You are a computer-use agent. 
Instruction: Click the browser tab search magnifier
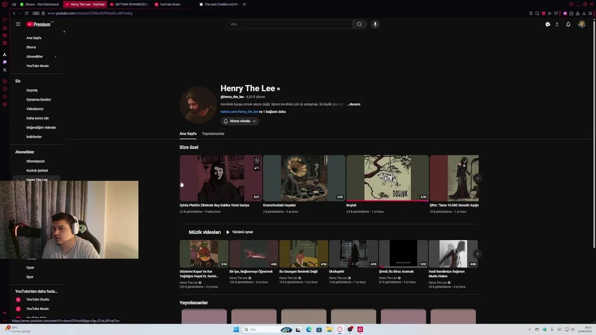point(571,4)
